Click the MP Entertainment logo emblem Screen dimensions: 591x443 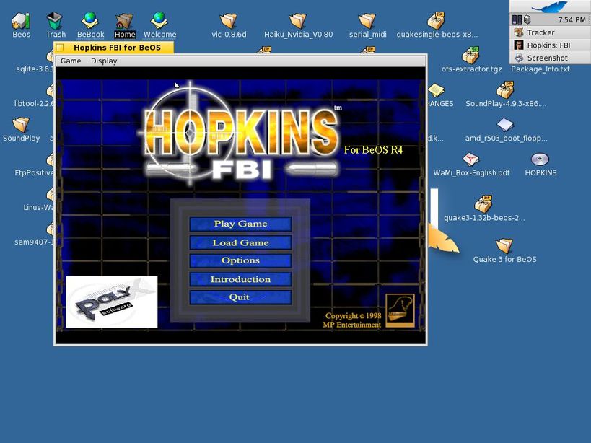pyautogui.click(x=400, y=310)
